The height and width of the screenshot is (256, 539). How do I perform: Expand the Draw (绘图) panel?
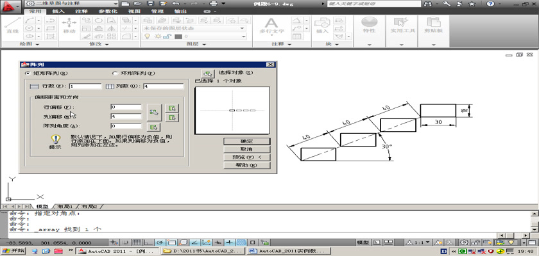point(30,44)
